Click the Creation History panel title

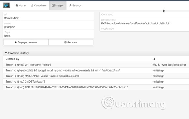tap(18, 53)
